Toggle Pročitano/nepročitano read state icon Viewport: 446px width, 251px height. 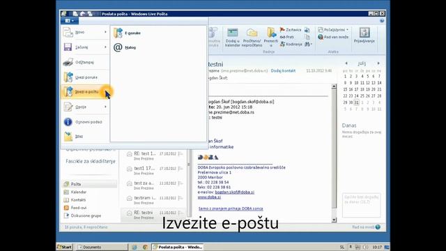[252, 37]
